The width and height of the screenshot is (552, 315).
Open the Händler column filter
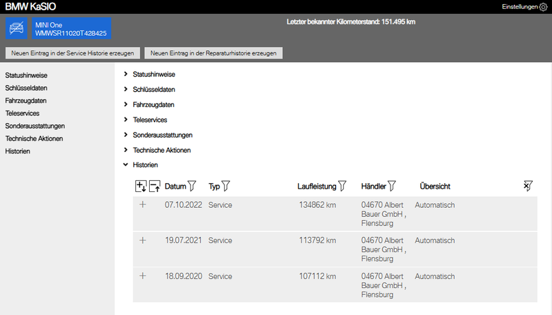tap(392, 186)
